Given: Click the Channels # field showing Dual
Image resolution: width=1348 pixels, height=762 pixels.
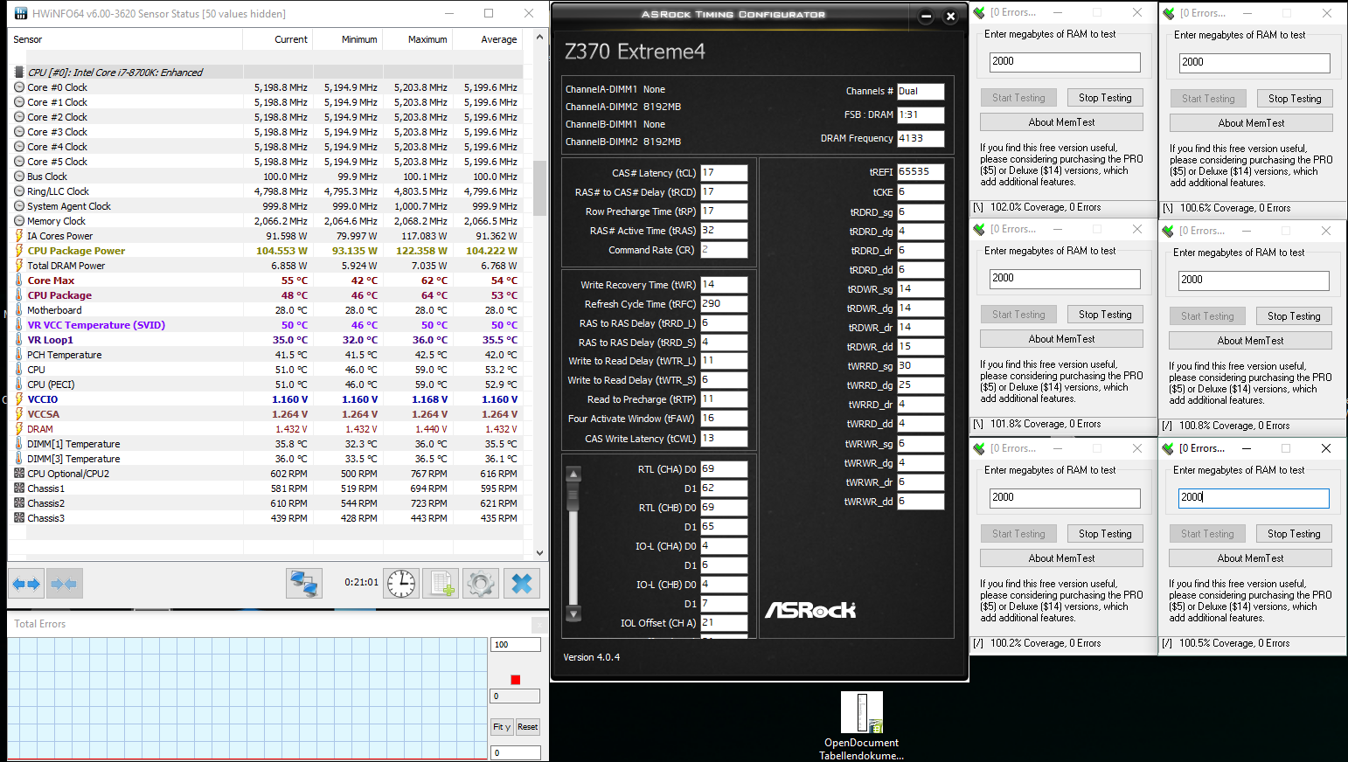Looking at the screenshot, I should [921, 91].
